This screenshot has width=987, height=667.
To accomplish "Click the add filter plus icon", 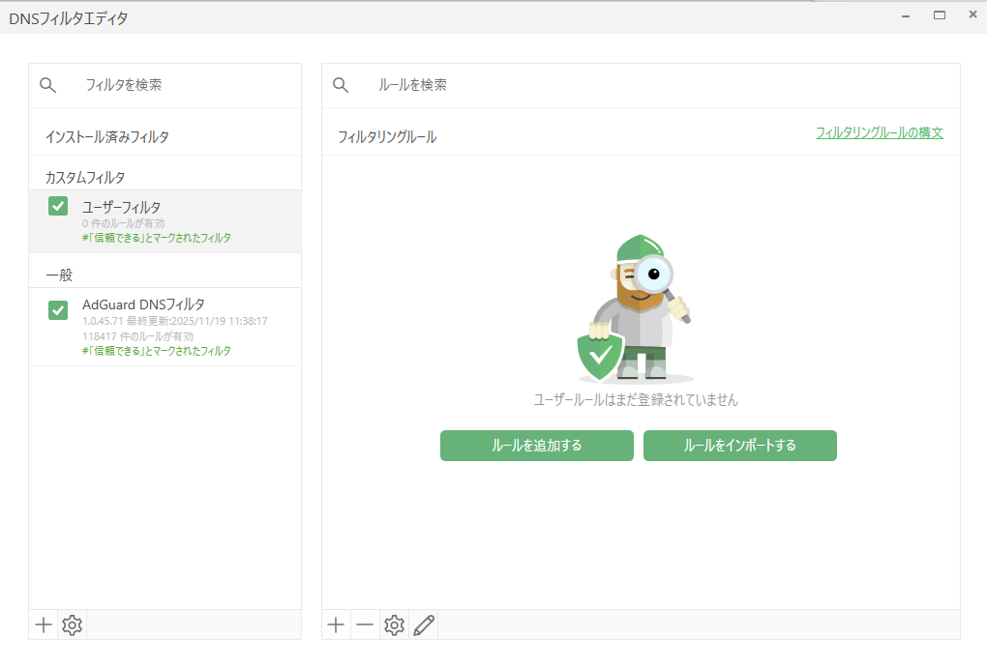I will [44, 625].
